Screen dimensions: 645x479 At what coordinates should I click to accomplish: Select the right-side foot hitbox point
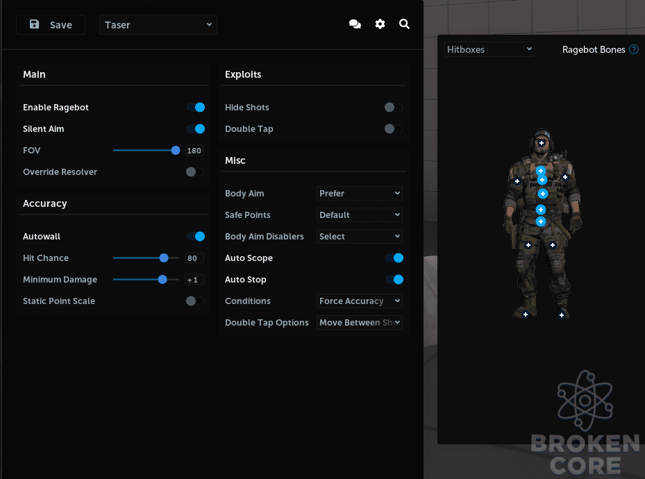562,315
